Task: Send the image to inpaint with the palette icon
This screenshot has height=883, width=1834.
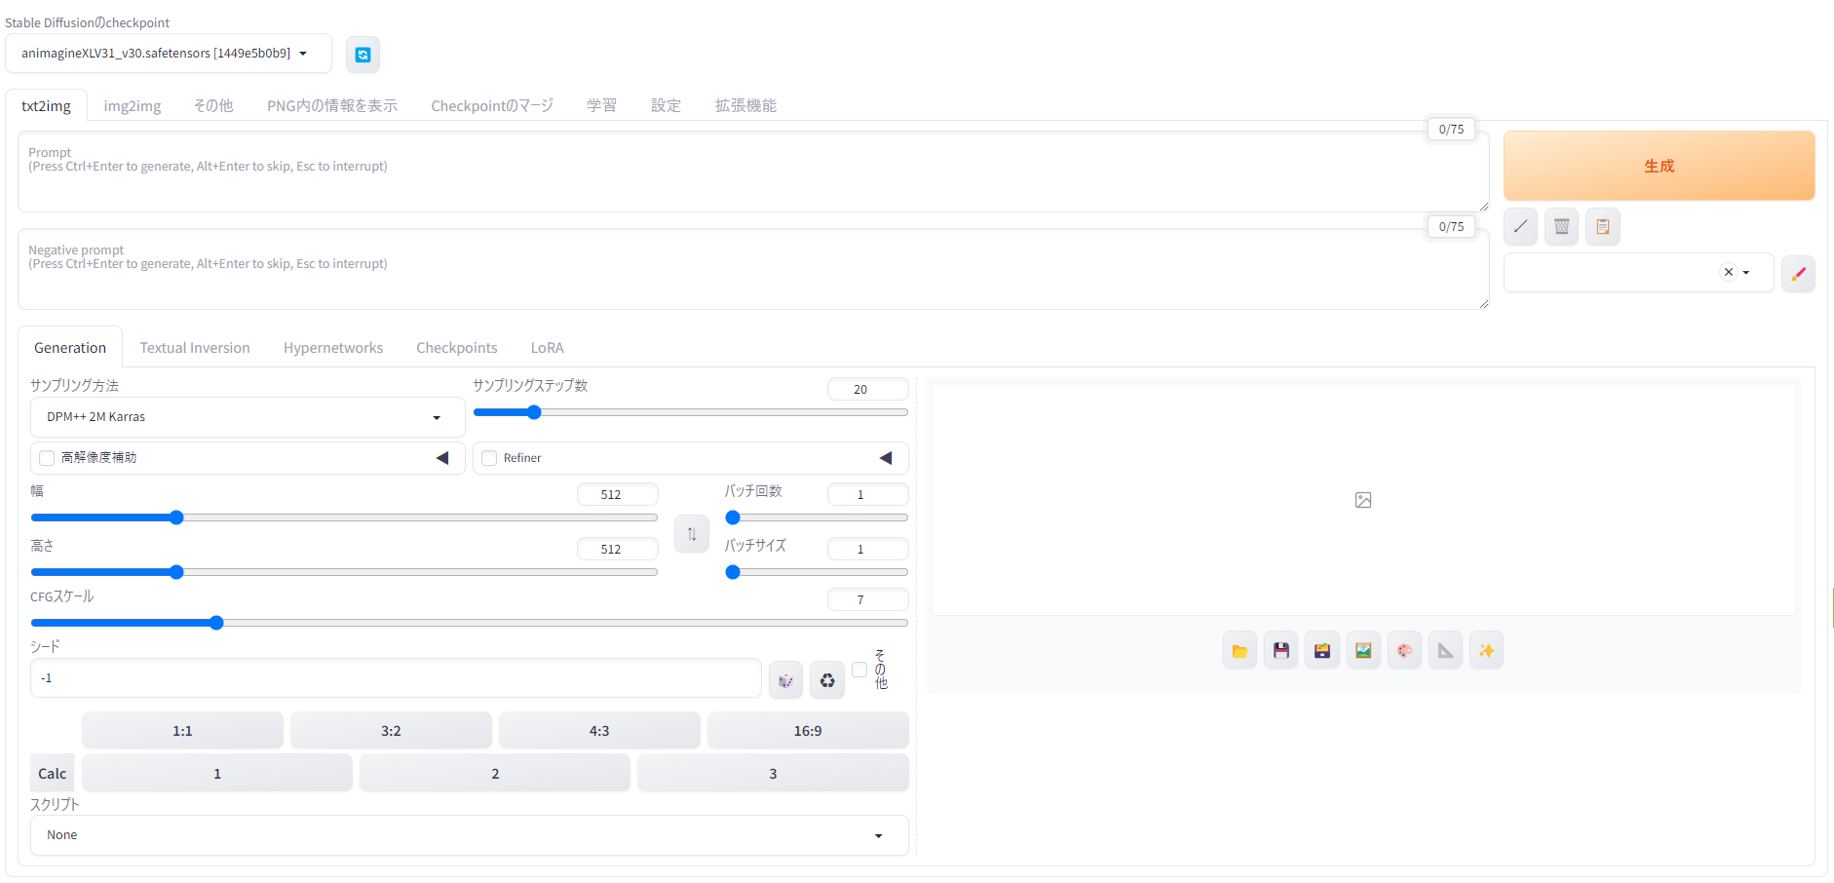Action: (1404, 650)
